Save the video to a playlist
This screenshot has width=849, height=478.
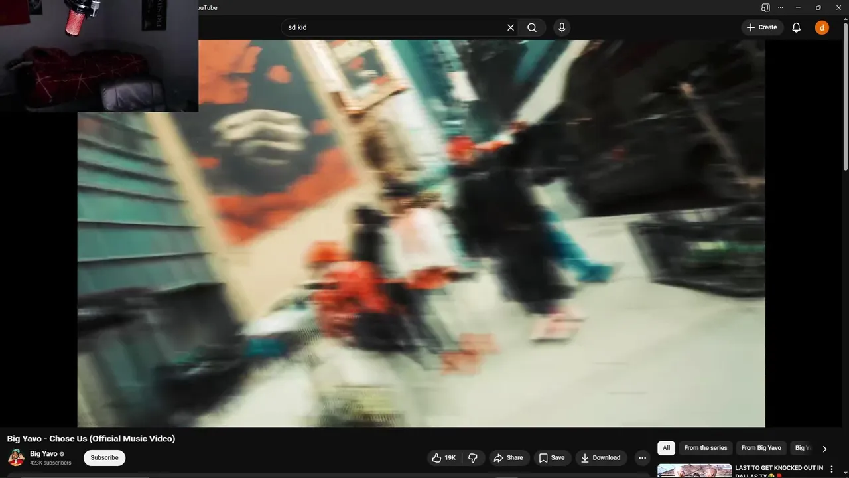[x=552, y=457]
